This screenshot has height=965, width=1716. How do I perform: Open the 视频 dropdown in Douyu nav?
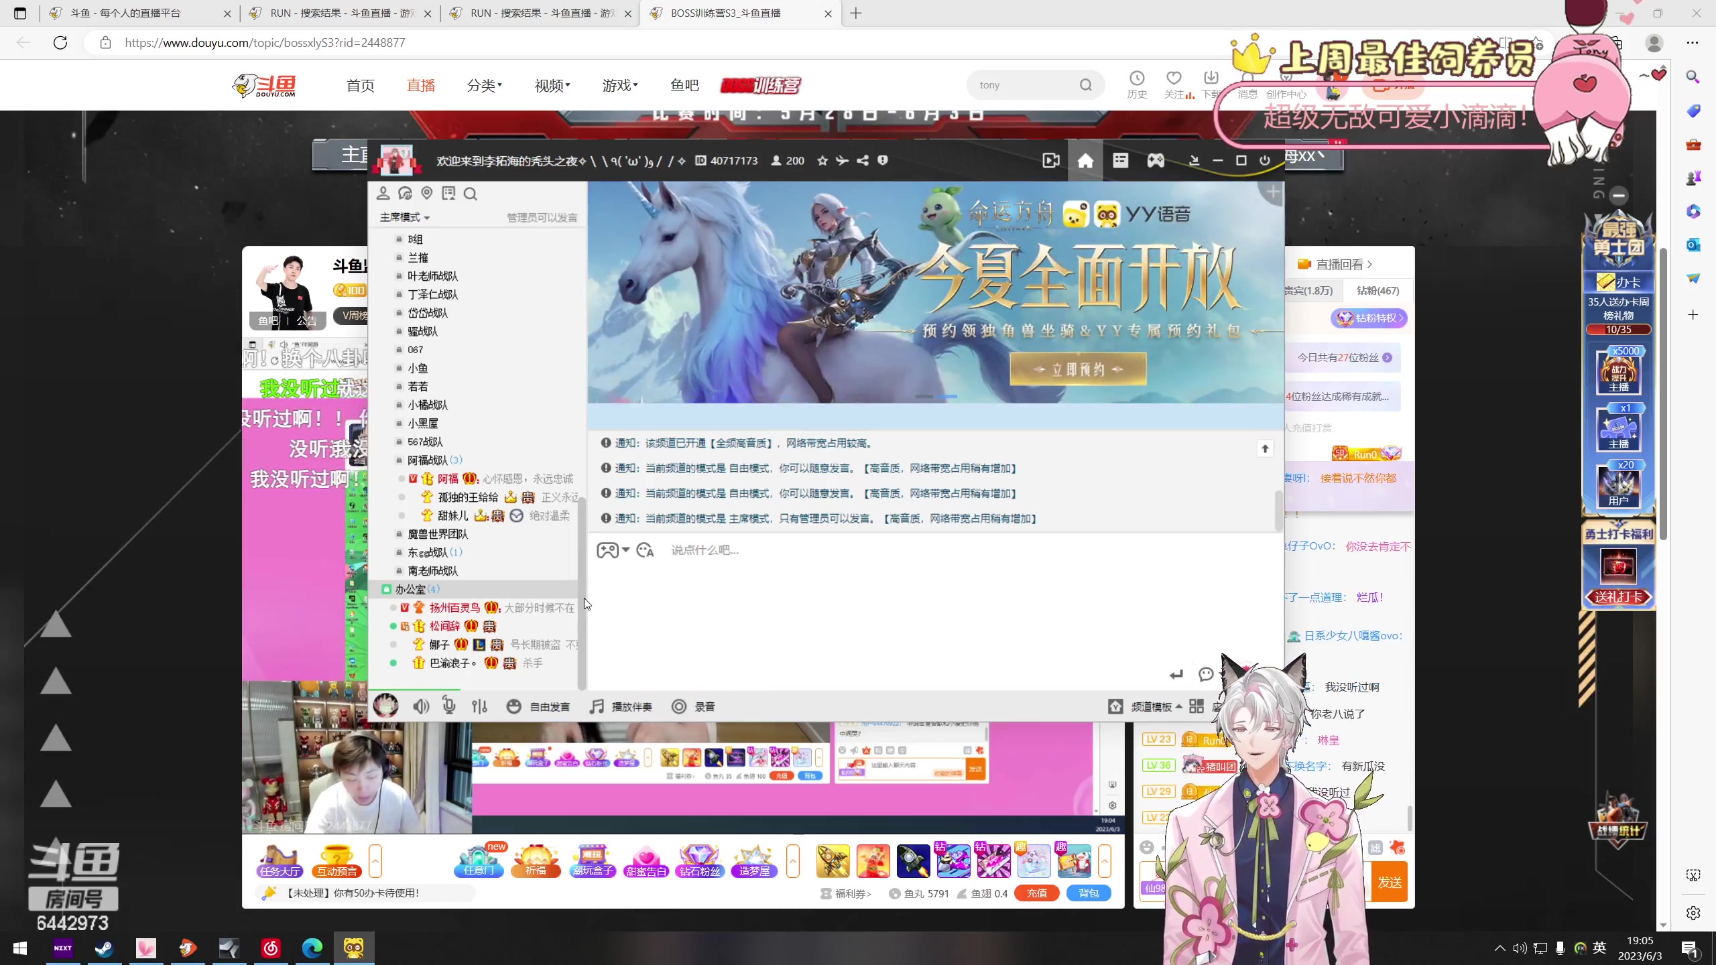click(552, 85)
